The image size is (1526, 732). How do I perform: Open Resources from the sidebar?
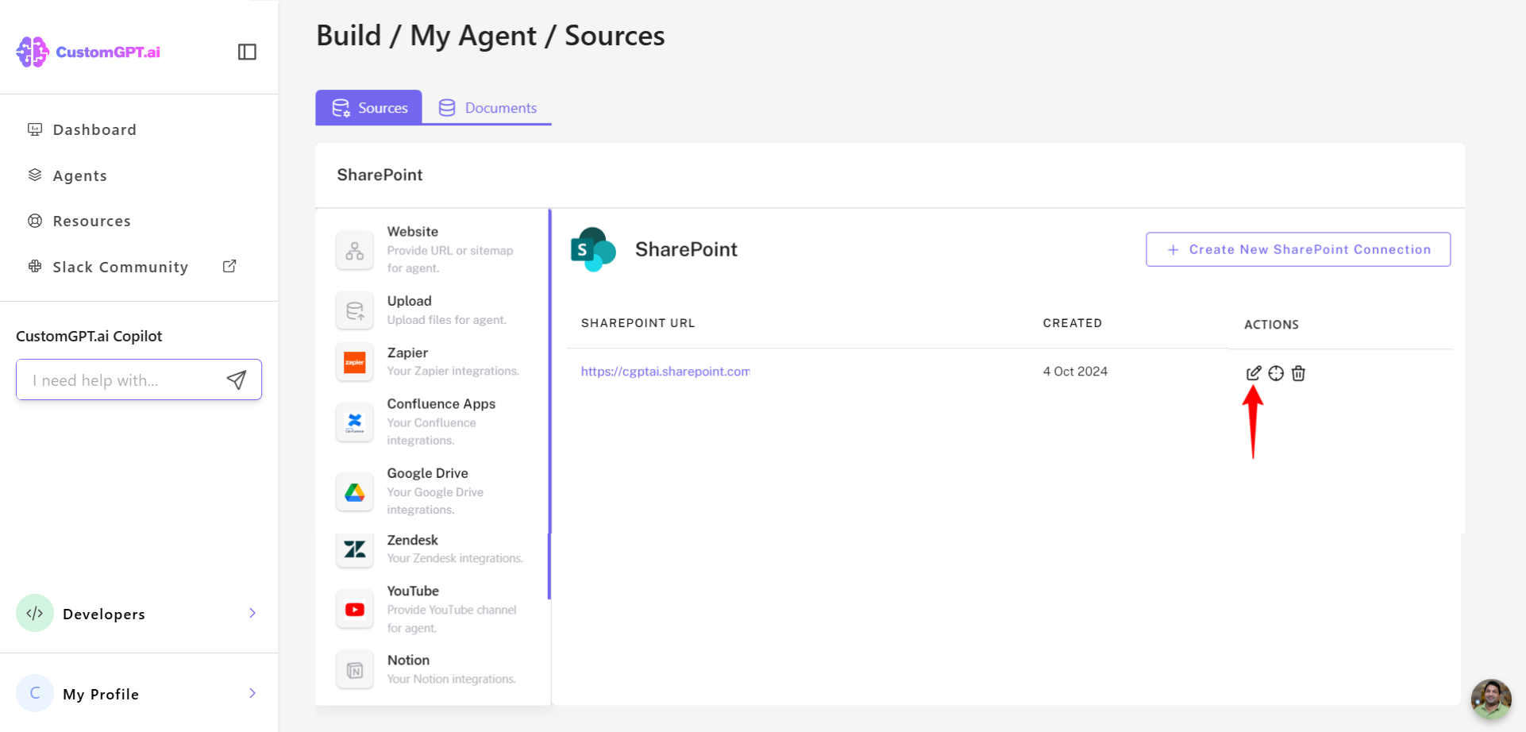(x=91, y=221)
